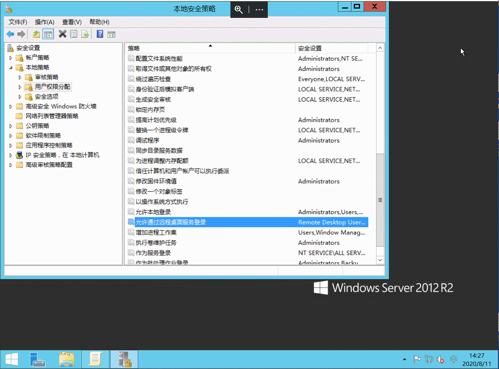
Task: Open the 查看(V) menu
Action: pos(72,22)
